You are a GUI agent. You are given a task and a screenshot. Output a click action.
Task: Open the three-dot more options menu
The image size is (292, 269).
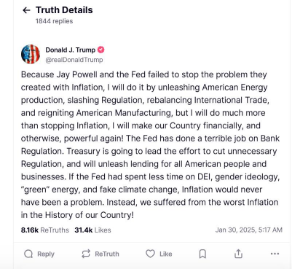pyautogui.click(x=275, y=254)
